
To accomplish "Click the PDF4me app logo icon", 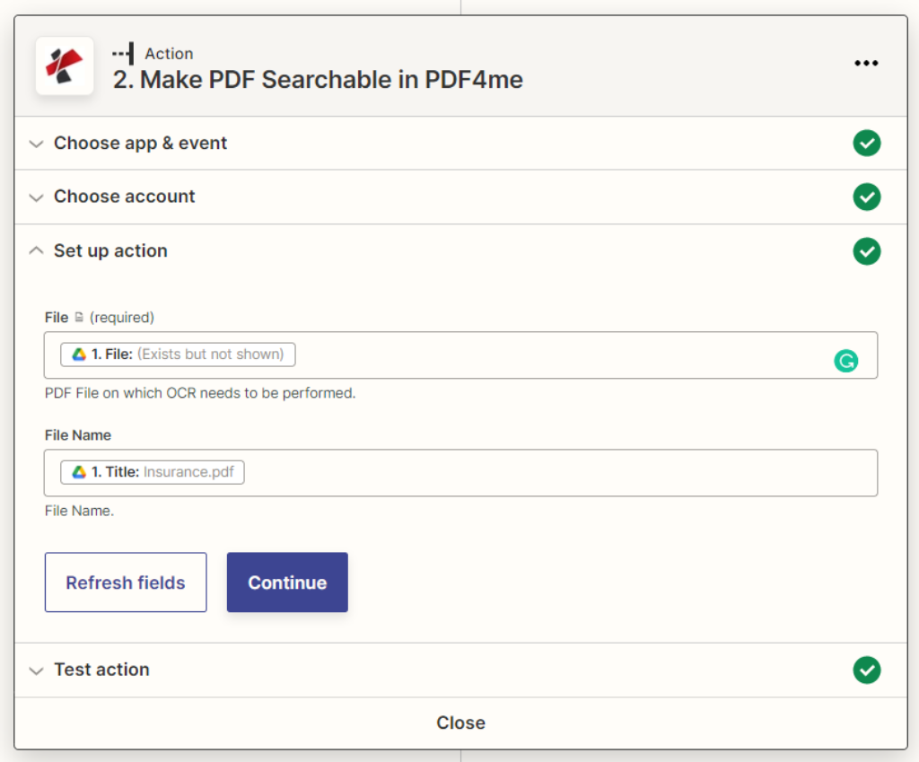I will [x=65, y=66].
